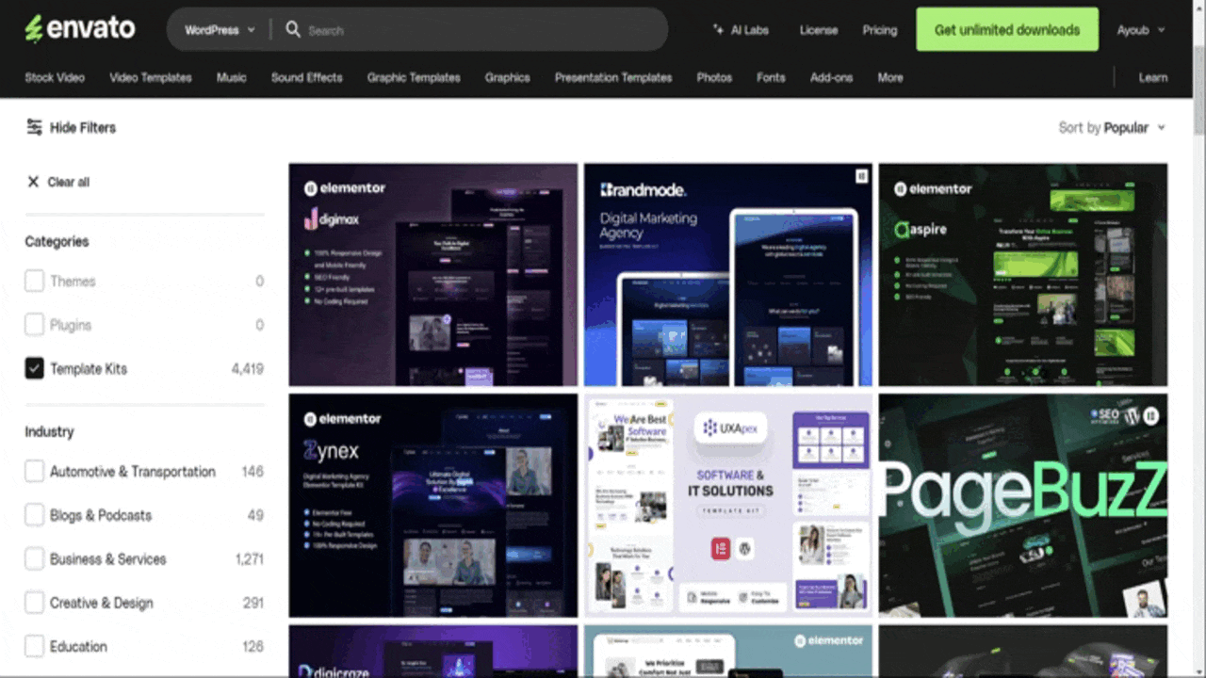Open the digimax Elementor template kit
The height and width of the screenshot is (678, 1206).
tap(433, 275)
